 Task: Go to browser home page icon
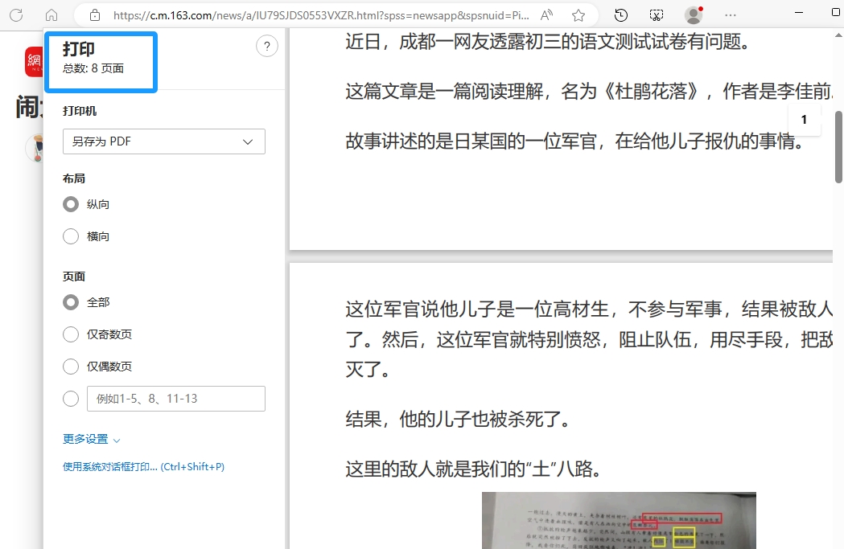click(51, 15)
